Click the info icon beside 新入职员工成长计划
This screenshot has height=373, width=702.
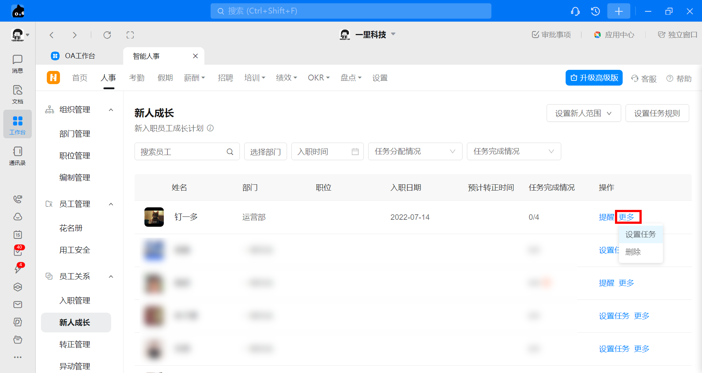[x=210, y=128]
